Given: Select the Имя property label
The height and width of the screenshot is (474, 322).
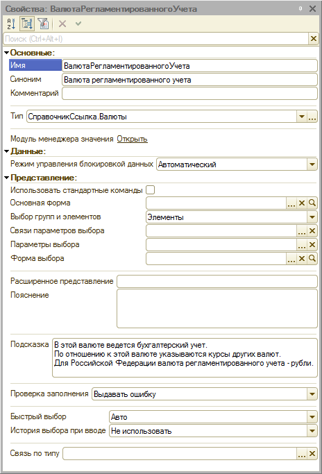Looking at the screenshot, I should [35, 65].
